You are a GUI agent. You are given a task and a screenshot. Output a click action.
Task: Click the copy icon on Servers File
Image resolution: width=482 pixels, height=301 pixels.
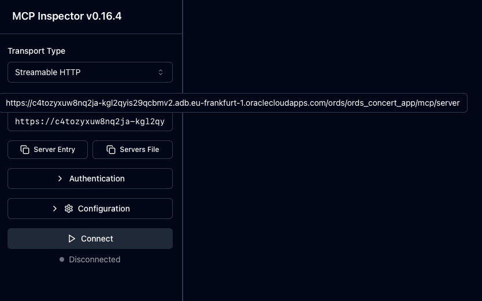coord(111,150)
